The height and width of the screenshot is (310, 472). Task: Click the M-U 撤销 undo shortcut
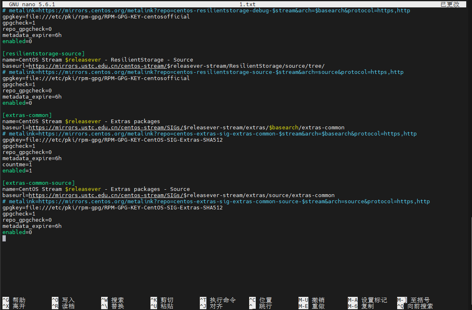click(x=312, y=300)
